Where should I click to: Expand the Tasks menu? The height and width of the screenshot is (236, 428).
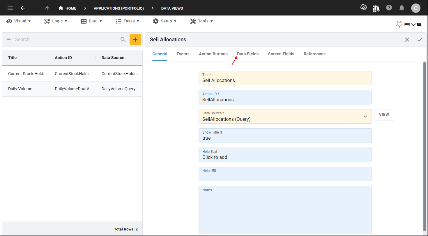128,21
